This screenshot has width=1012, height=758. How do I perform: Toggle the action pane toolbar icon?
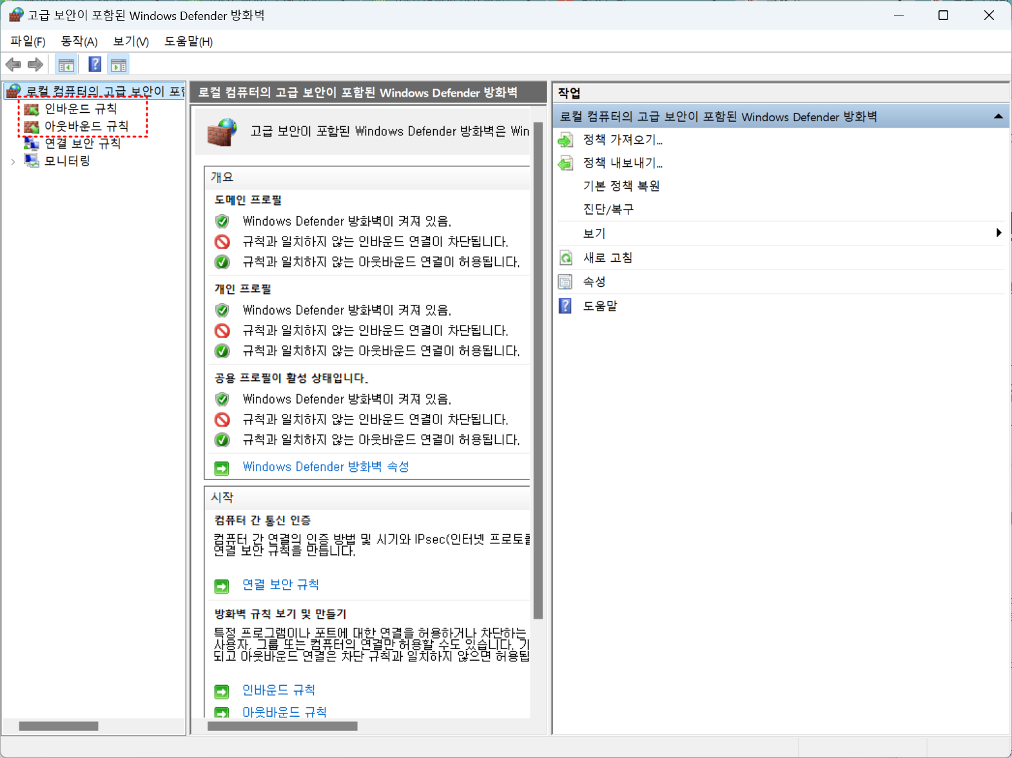(119, 64)
